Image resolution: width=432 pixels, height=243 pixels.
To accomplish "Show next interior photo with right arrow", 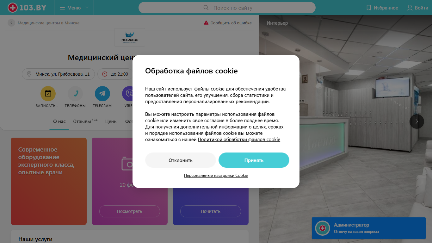I will coord(417,121).
